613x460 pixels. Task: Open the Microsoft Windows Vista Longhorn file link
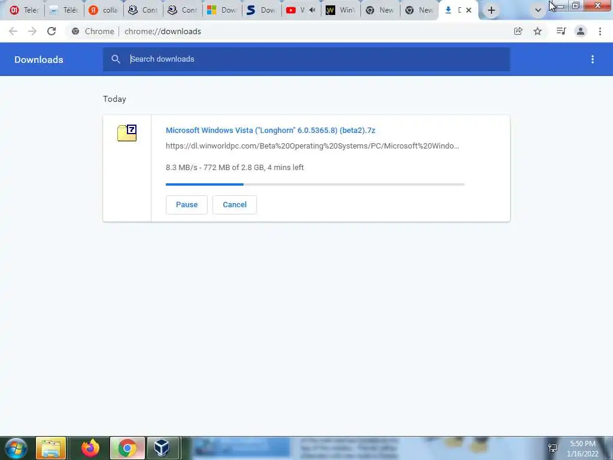point(271,130)
